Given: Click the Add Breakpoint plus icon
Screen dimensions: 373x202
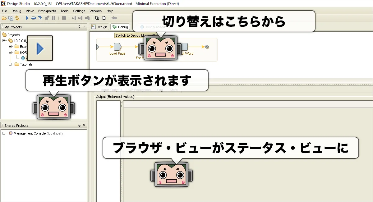Looking at the screenshot, I should 74,18.
